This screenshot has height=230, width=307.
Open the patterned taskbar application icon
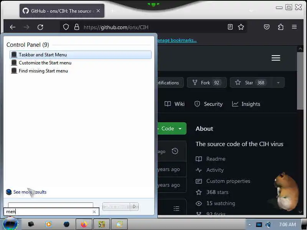(102, 224)
